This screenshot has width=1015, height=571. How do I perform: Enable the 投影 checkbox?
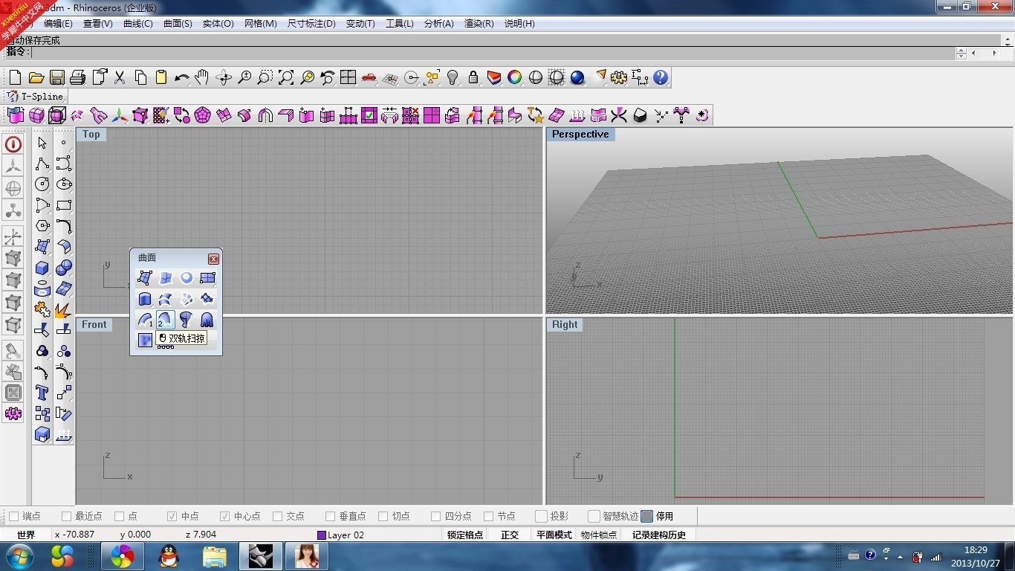(542, 516)
